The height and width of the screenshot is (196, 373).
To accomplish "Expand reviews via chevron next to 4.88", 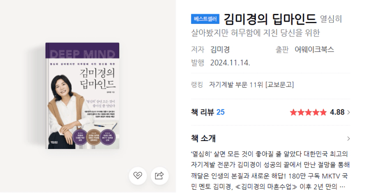I will pos(349,112).
